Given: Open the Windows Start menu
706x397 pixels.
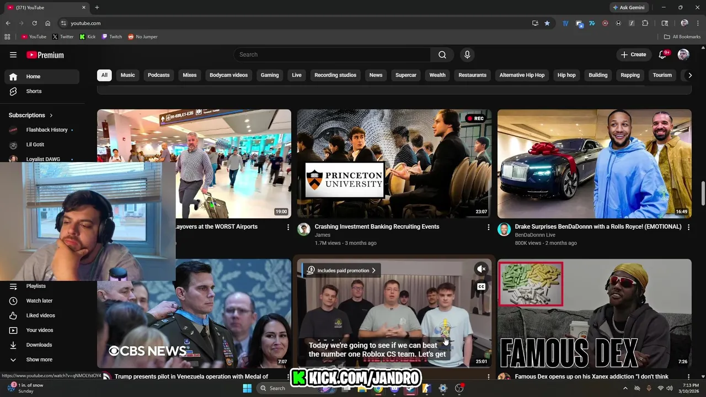Looking at the screenshot, I should 247,388.
